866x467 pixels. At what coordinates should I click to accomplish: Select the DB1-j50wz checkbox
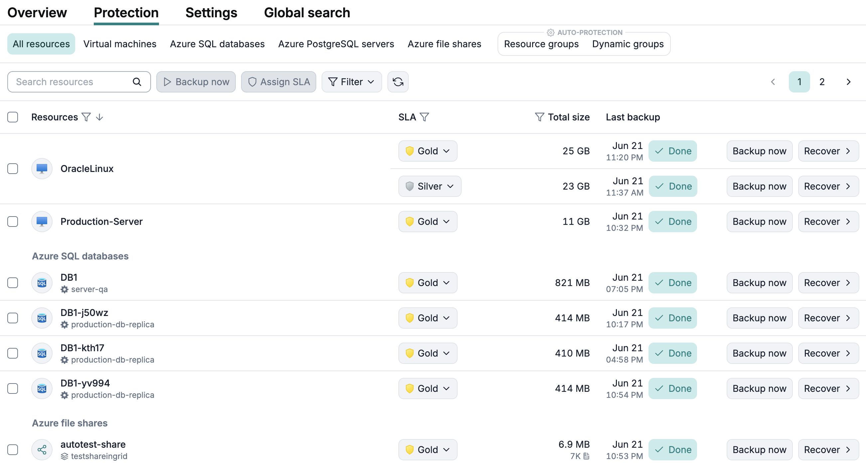pyautogui.click(x=13, y=318)
